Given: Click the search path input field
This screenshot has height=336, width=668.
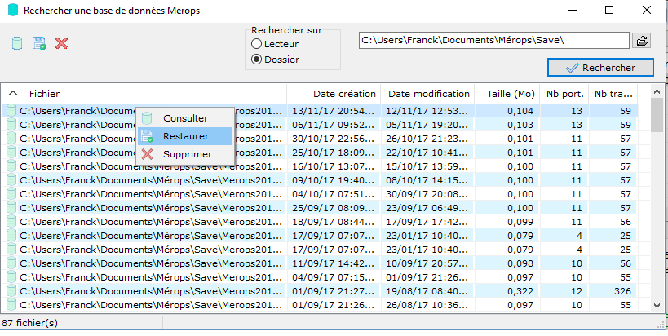Looking at the screenshot, I should coord(493,41).
